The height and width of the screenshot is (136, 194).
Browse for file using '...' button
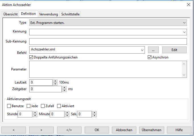pos(153,50)
